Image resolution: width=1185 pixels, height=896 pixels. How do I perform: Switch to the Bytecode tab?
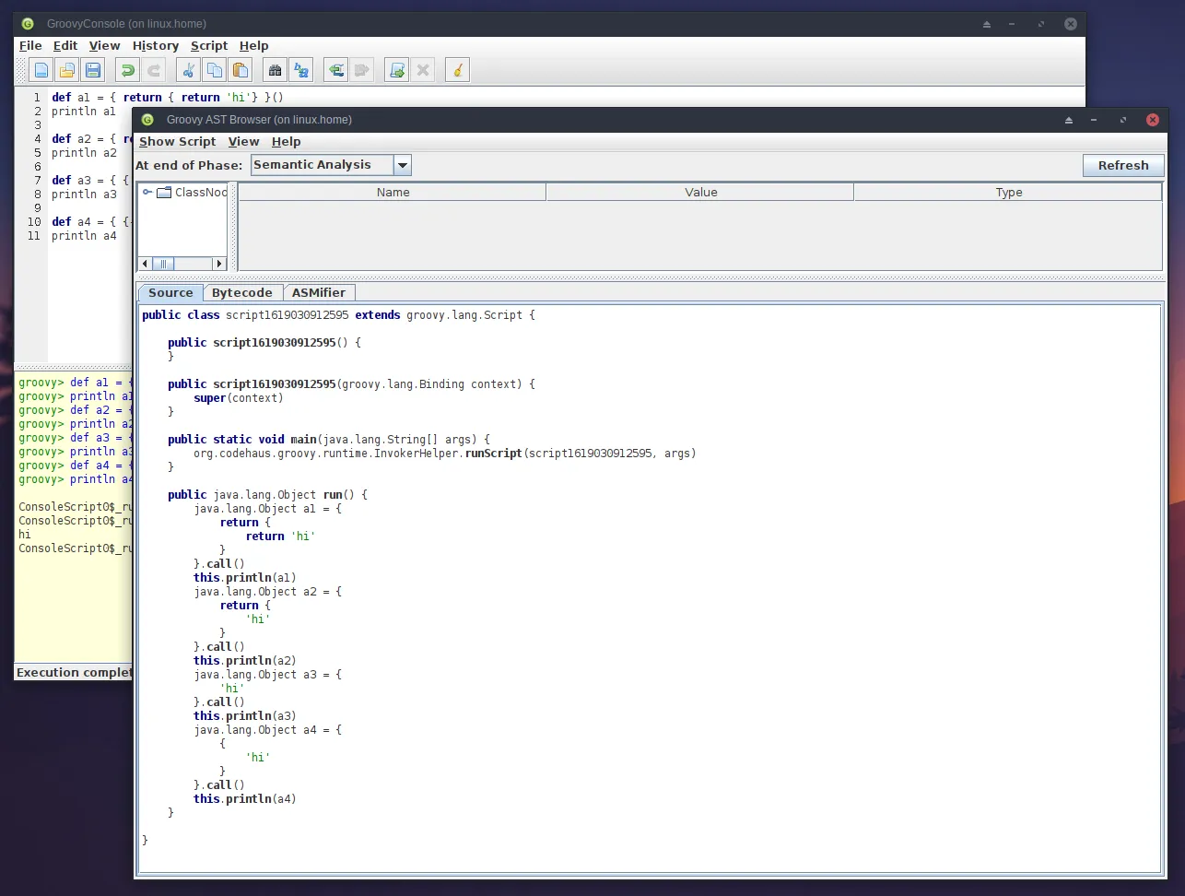(241, 293)
